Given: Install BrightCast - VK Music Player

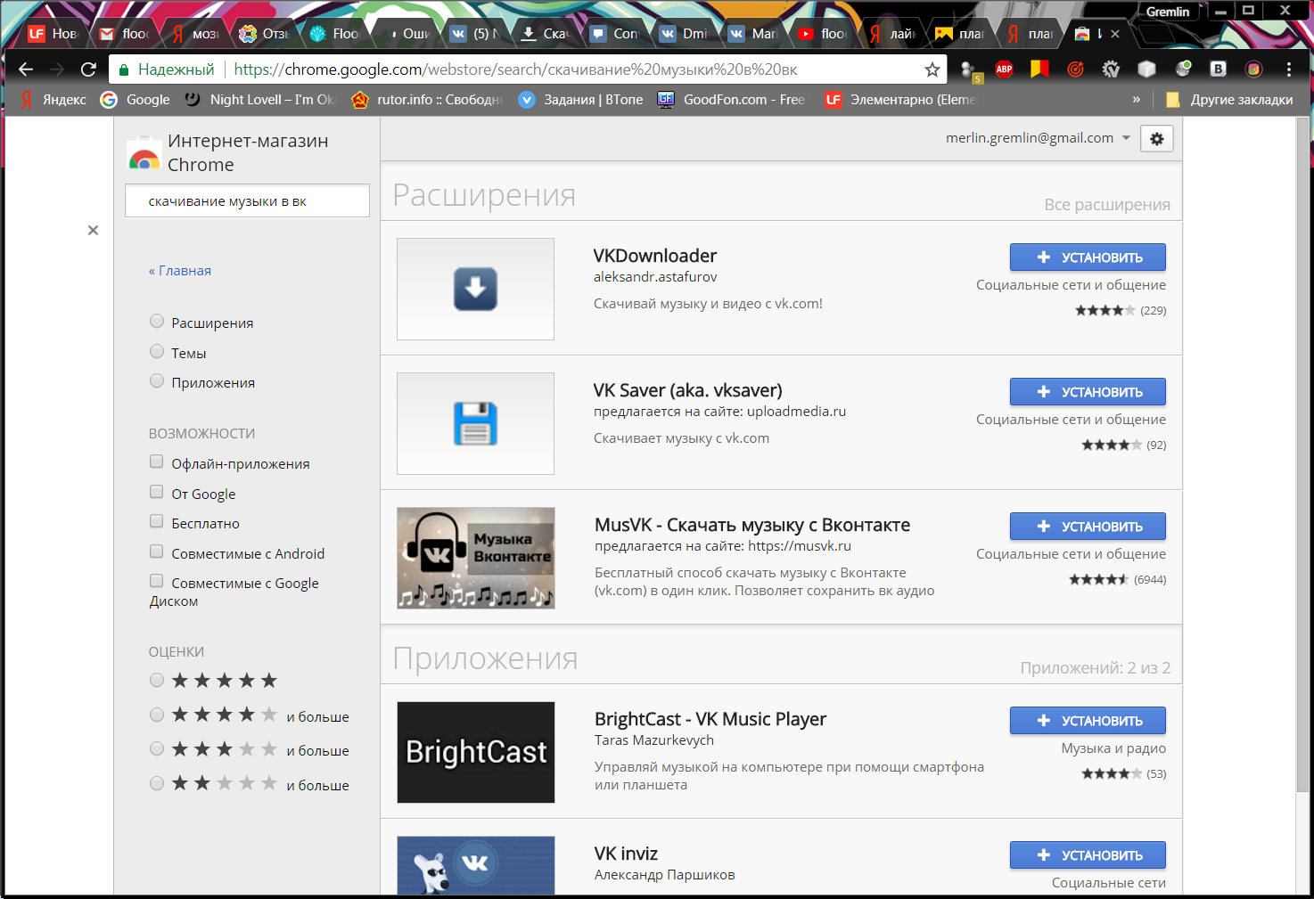Looking at the screenshot, I should click(x=1088, y=721).
